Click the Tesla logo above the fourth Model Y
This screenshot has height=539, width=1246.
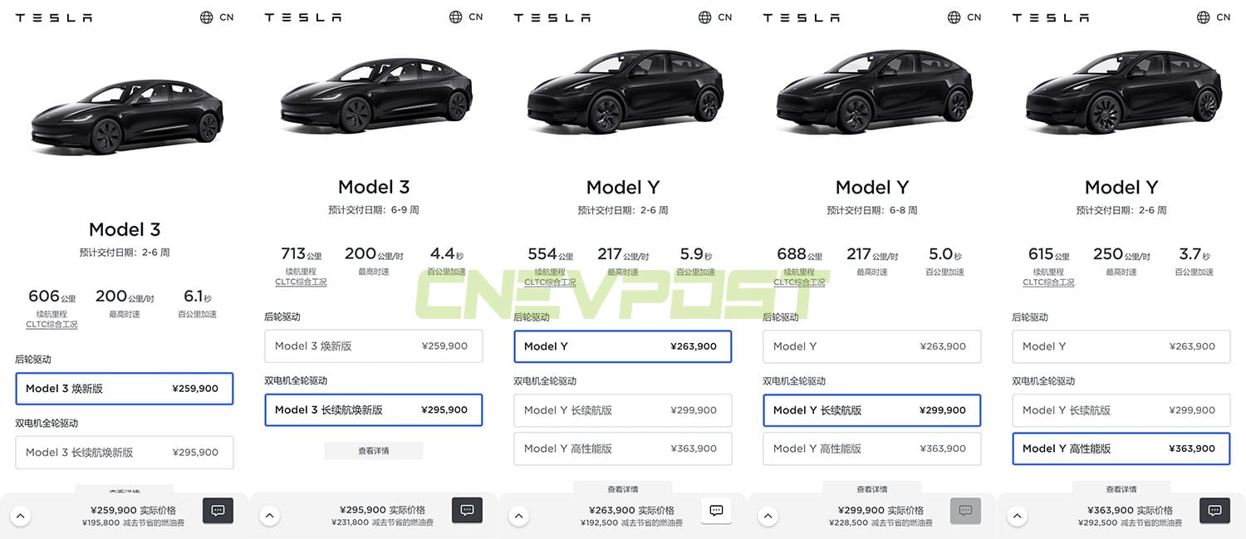(801, 17)
